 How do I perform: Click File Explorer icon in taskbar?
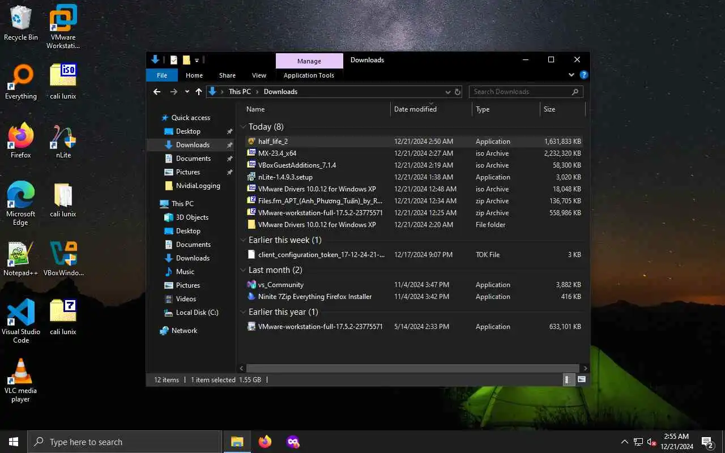coord(237,442)
